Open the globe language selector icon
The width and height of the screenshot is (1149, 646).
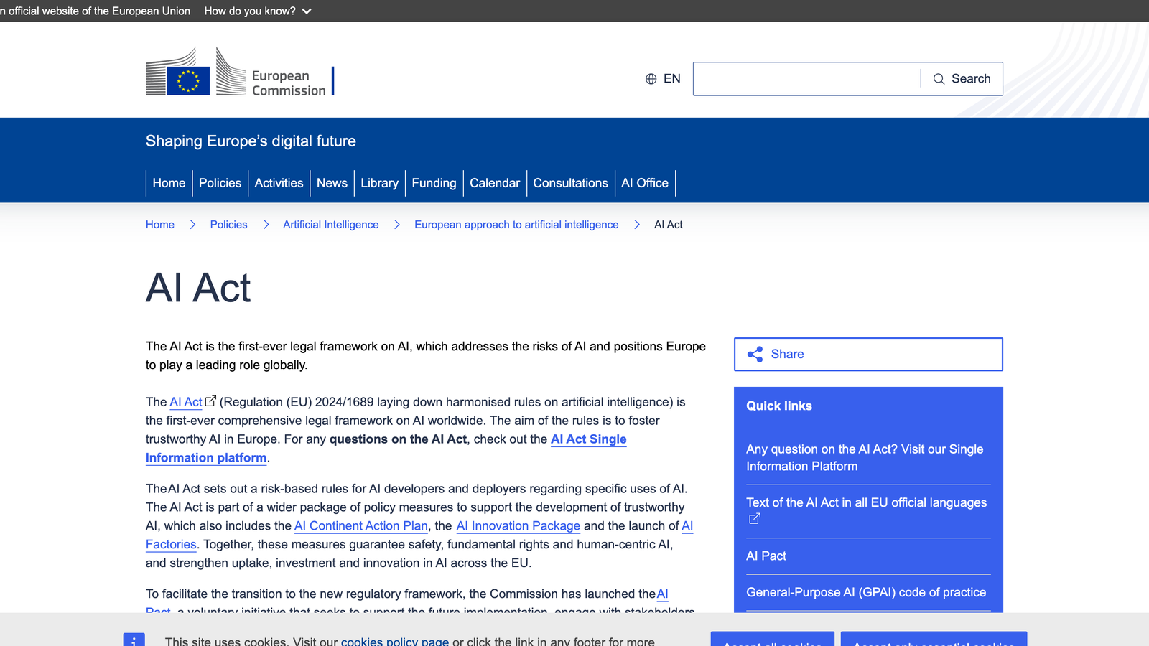pos(651,79)
